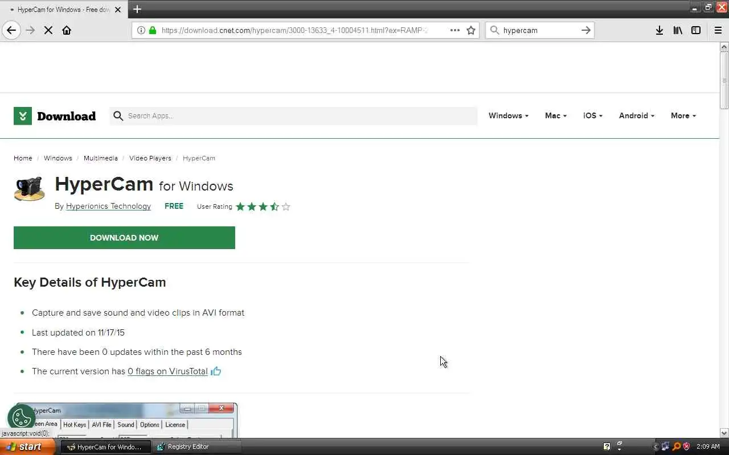Click the forward navigation arrow
Image resolution: width=729 pixels, height=455 pixels.
30,30
